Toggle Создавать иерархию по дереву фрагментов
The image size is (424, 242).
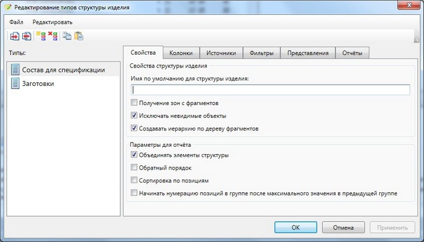pyautogui.click(x=134, y=128)
